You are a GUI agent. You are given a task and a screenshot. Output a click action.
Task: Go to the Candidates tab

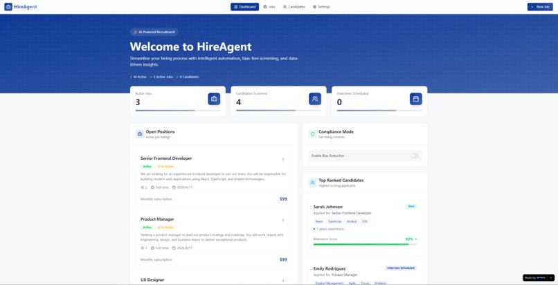tap(294, 7)
